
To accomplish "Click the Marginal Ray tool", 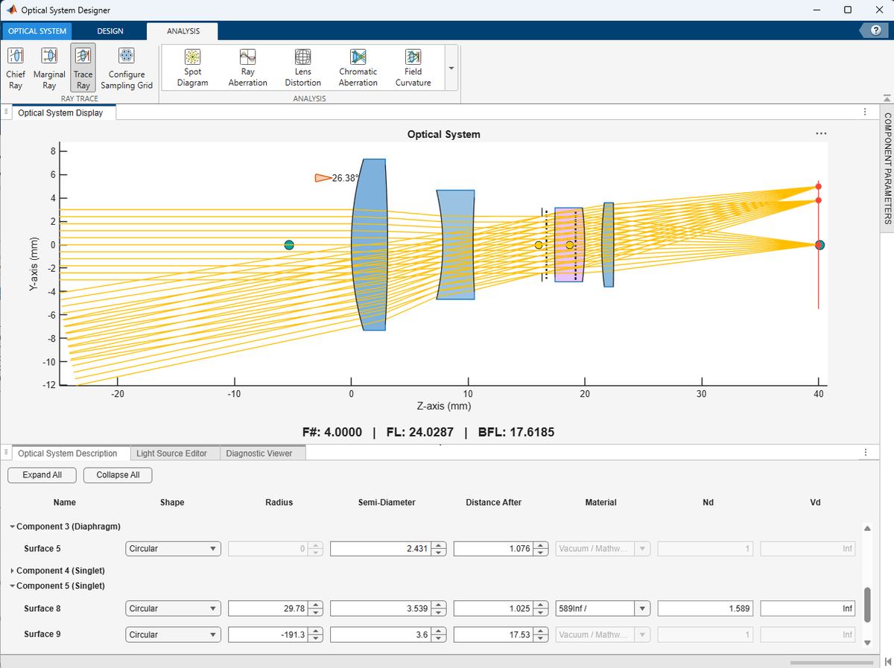I will (49, 68).
